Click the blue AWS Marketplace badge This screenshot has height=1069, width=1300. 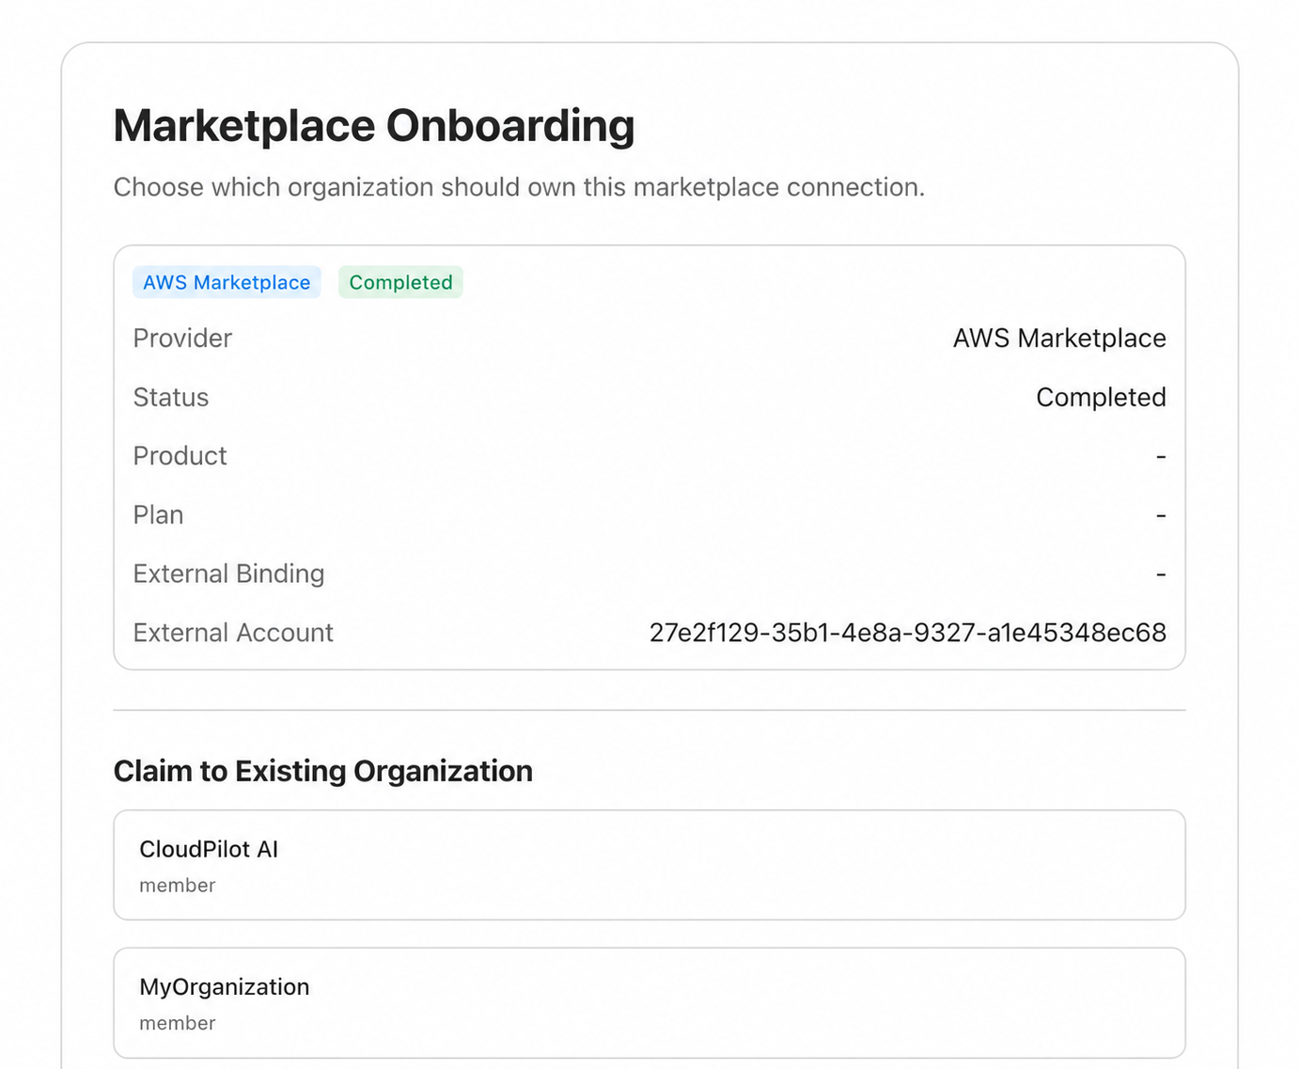click(227, 282)
